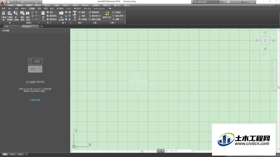This screenshot has height=157, width=280.
Task: Open the 编辑(E) menu
Action: tap(20, 5)
